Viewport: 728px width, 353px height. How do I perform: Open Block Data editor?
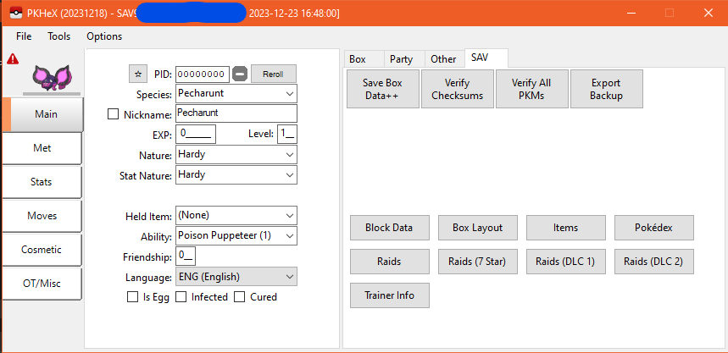(390, 228)
